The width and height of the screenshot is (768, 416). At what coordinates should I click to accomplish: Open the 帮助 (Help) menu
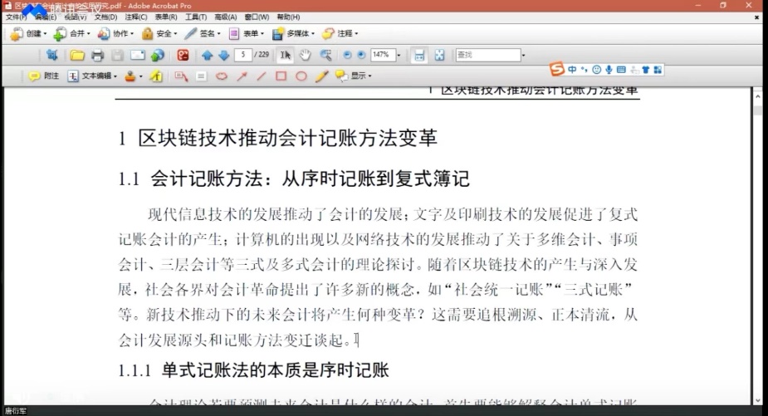click(288, 17)
